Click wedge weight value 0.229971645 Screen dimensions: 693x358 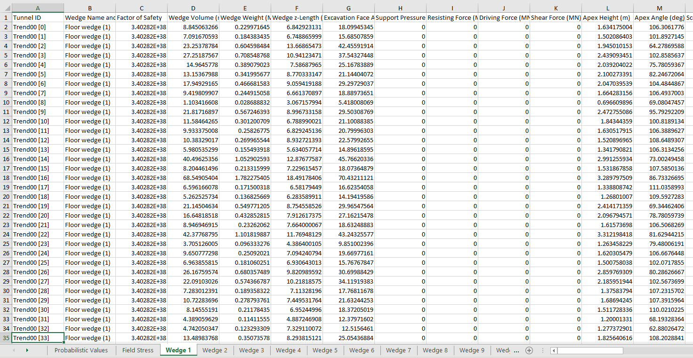click(245, 27)
